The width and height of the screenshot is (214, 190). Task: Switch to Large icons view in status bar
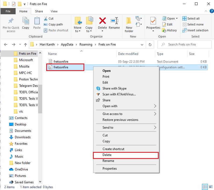[x=211, y=187]
